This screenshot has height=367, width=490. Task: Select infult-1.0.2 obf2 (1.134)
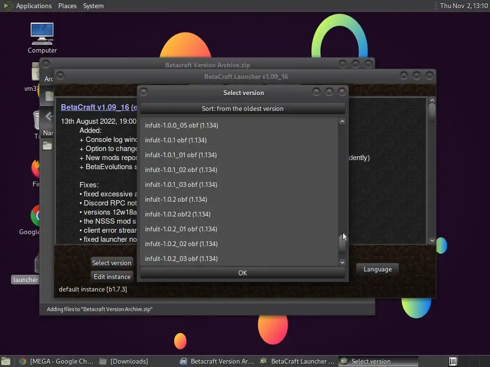[239, 214]
